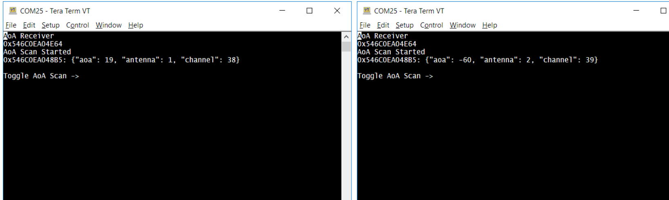669x200 pixels.
Task: Open Help menu in channel 39 window
Action: pos(489,25)
